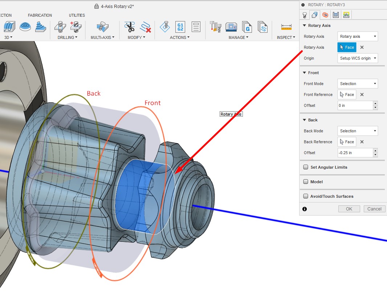Click the OK button
This screenshot has height=297, width=387.
[349, 209]
